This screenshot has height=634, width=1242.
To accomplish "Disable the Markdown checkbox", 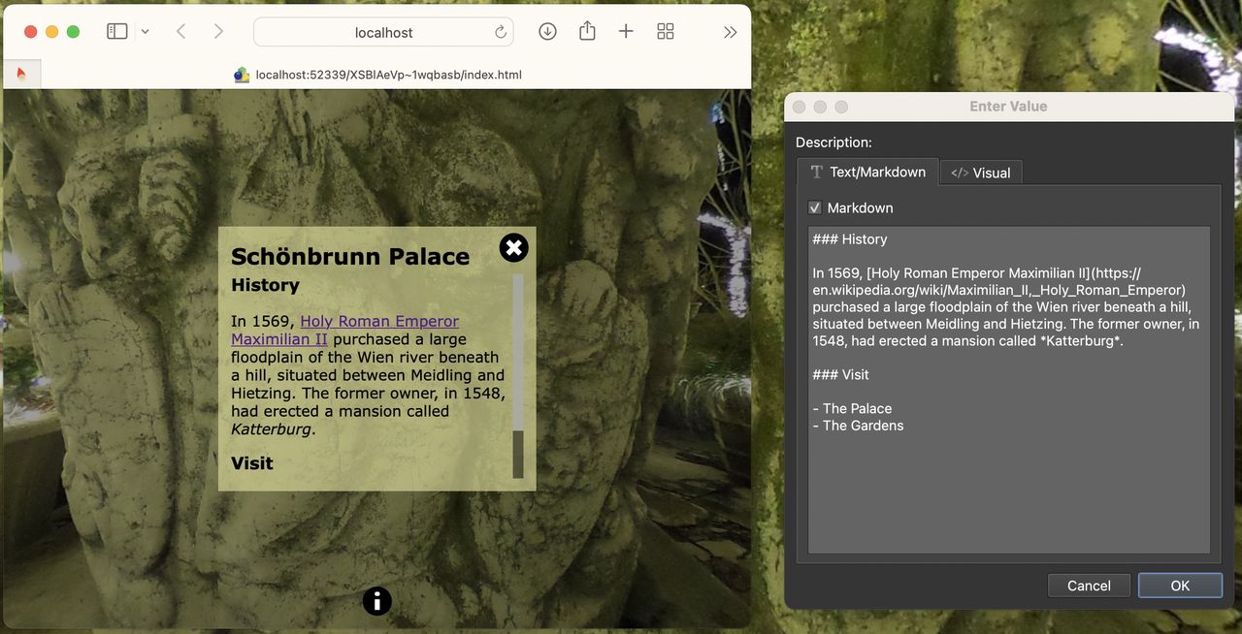I will click(815, 207).
